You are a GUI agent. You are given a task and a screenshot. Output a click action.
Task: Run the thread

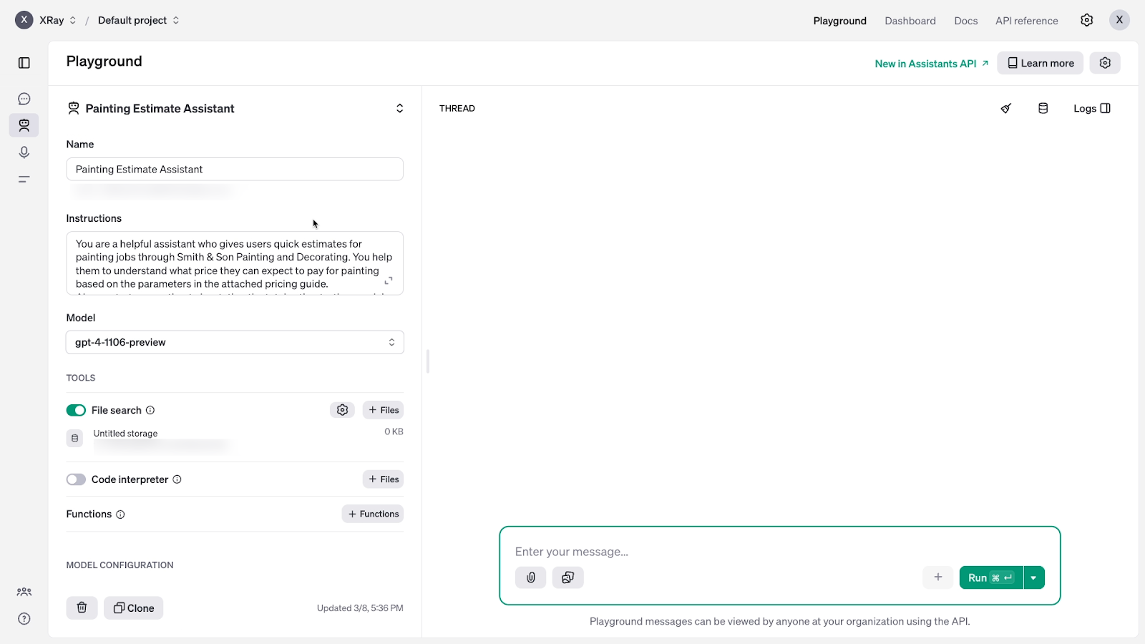tap(991, 577)
